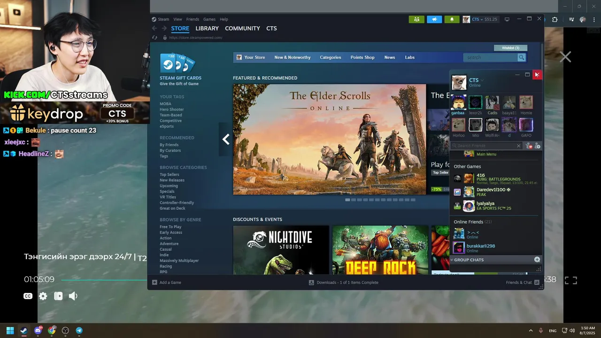601x338 pixels.
Task: Open Chrome from the taskbar
Action: (x=52, y=330)
